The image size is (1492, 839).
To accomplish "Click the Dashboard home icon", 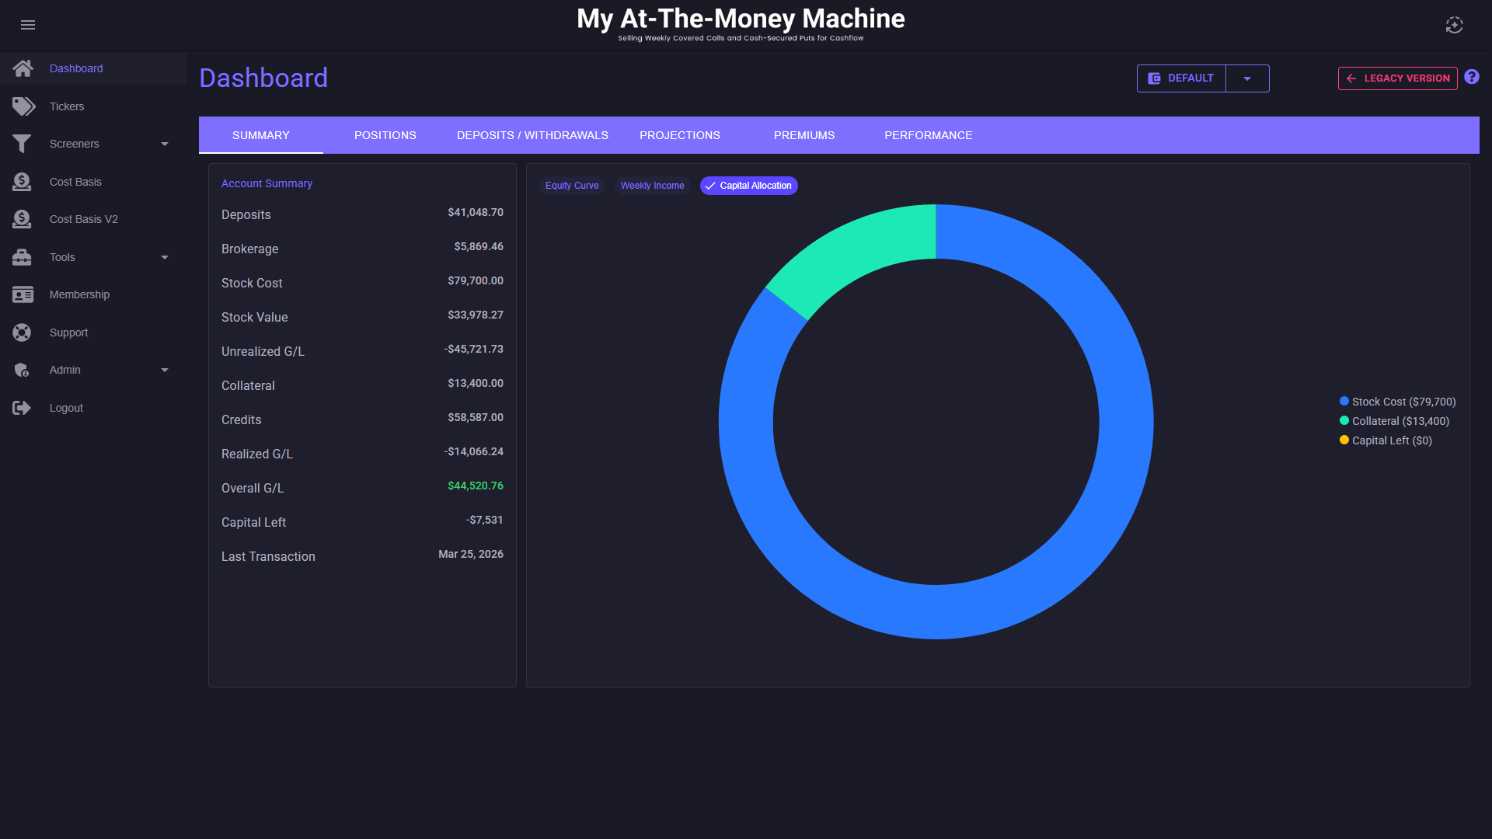I will [x=23, y=68].
